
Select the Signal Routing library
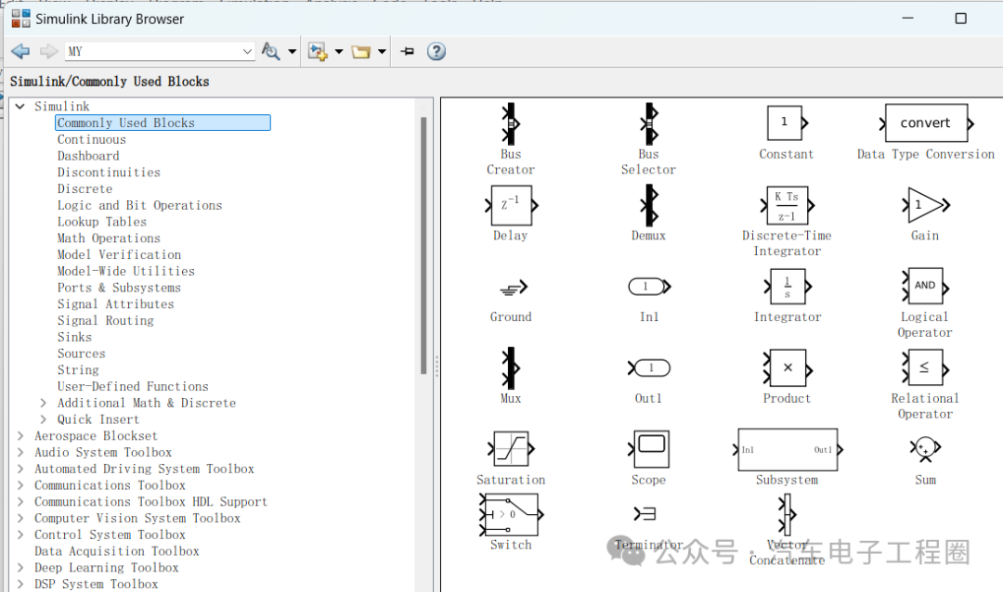tap(106, 321)
